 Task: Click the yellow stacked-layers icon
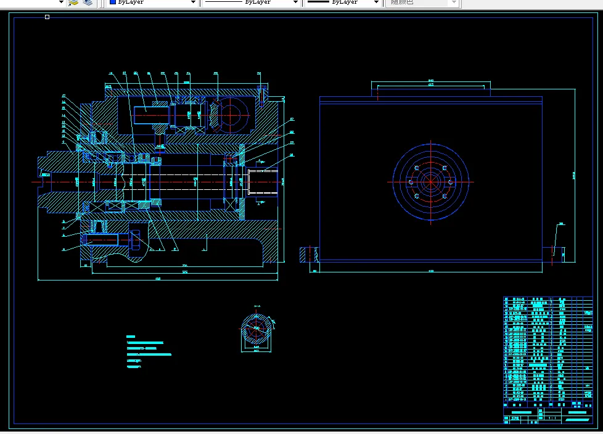point(73,2)
